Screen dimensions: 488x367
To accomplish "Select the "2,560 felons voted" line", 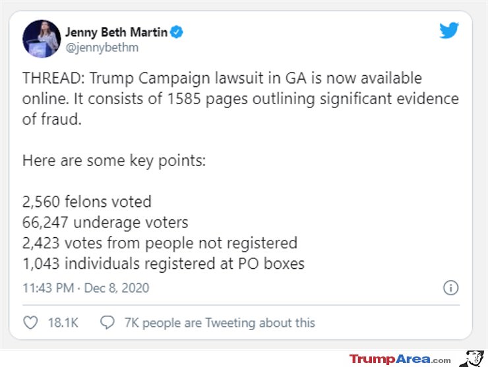I will [87, 202].
